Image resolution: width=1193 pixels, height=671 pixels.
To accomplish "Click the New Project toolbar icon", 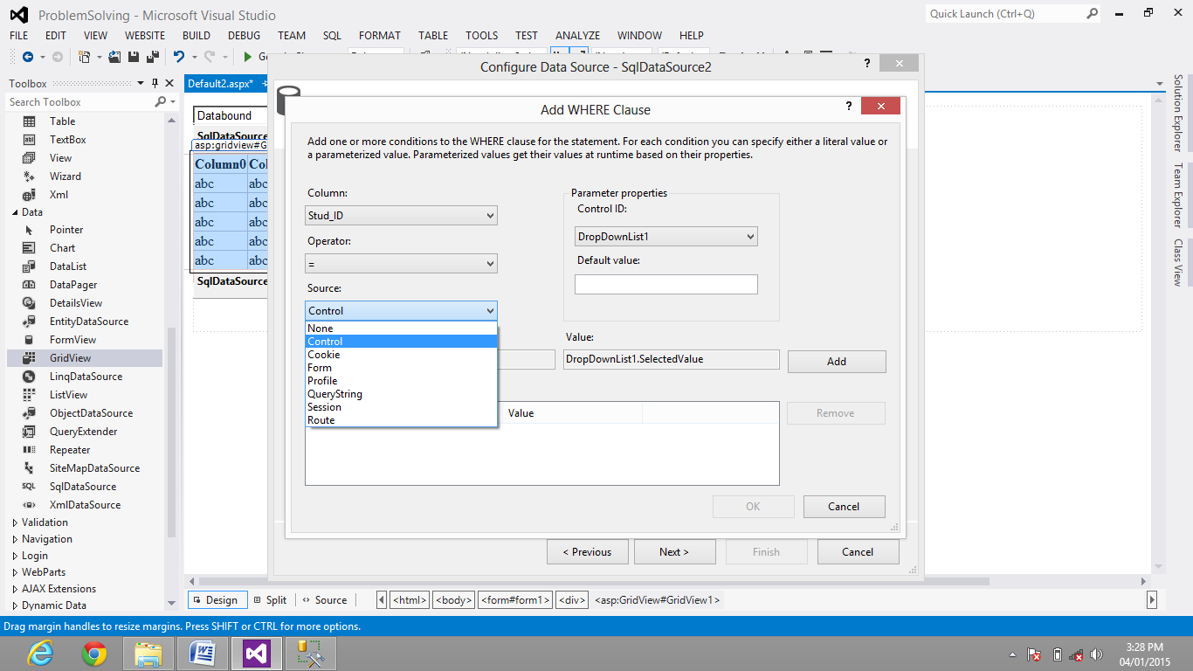I will pyautogui.click(x=85, y=57).
